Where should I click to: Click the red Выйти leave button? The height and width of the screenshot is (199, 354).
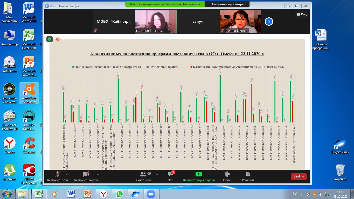(x=299, y=176)
